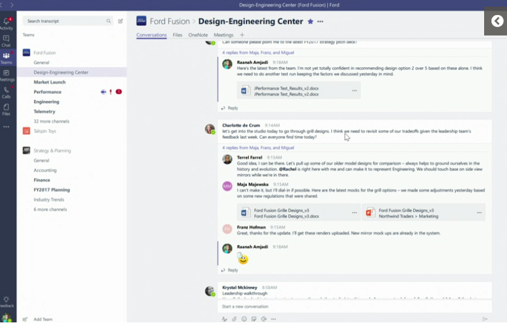Expand 4 replies under Charlotte de Crum's message

258,147
